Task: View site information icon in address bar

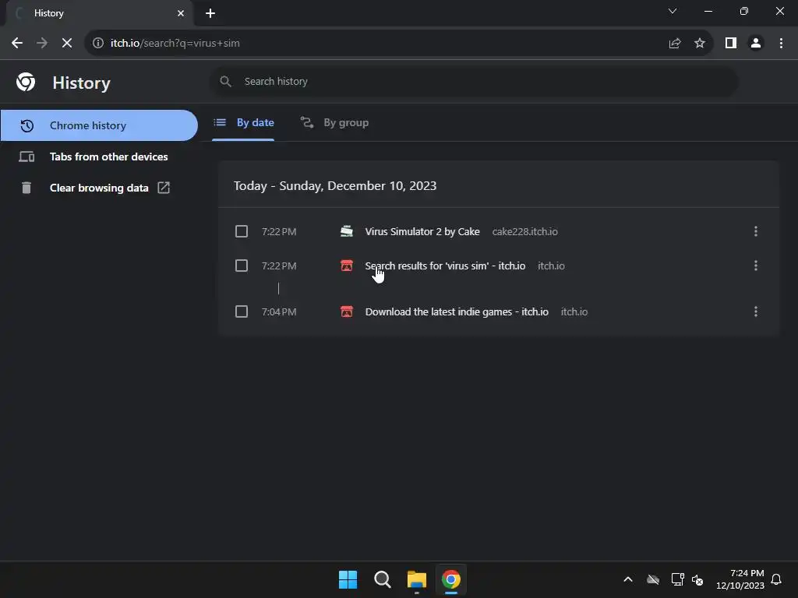Action: (x=98, y=44)
